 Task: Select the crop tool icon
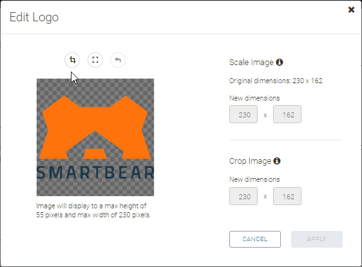coord(72,60)
